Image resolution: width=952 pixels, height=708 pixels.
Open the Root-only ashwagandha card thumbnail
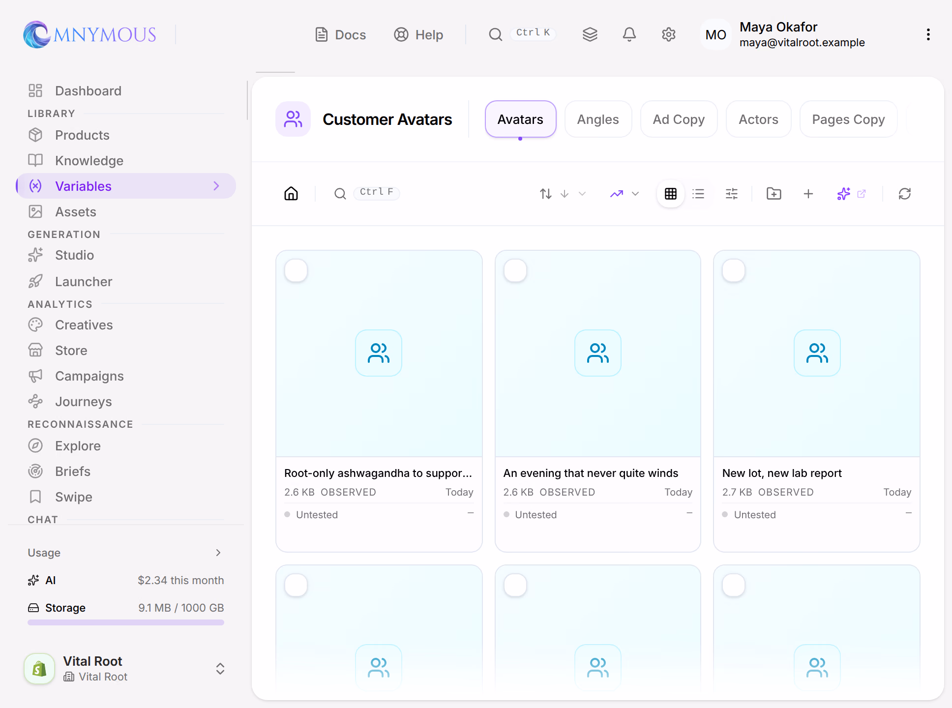click(x=379, y=354)
